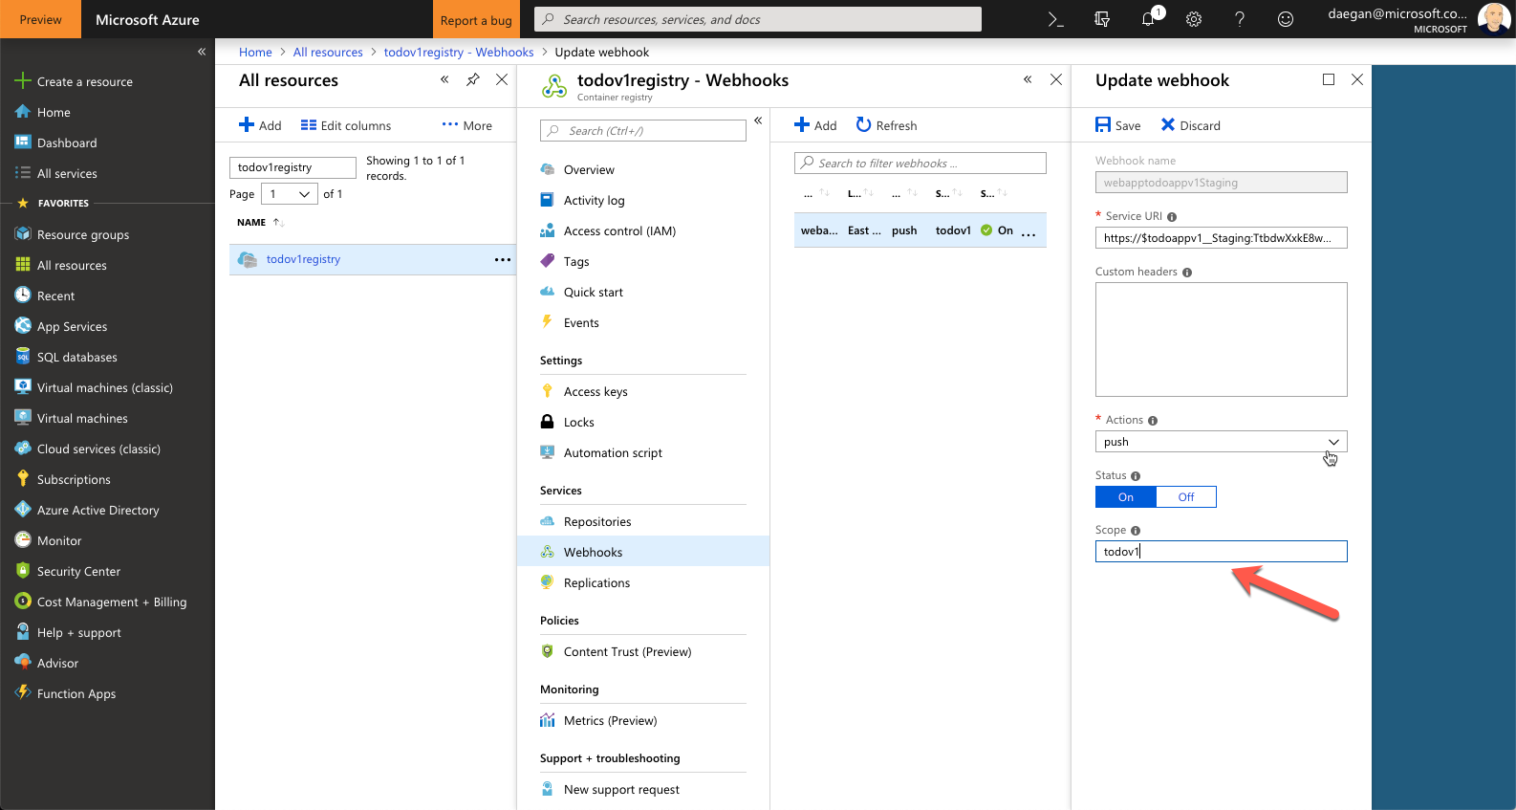Click All resources breadcrumb link
Image resolution: width=1516 pixels, height=810 pixels.
coord(328,53)
